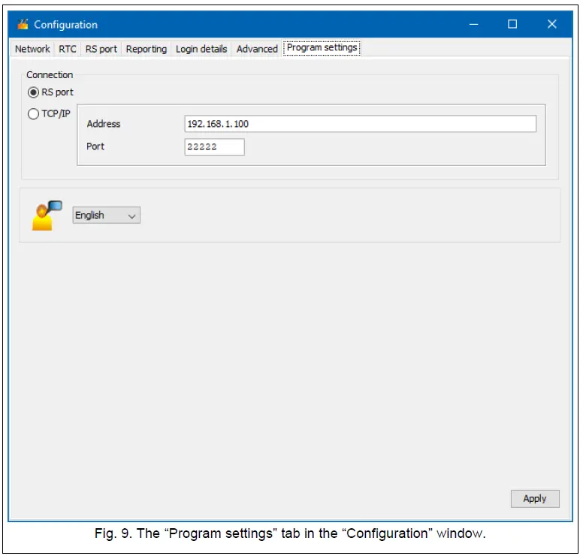Click the Connection group label

pyautogui.click(x=50, y=74)
